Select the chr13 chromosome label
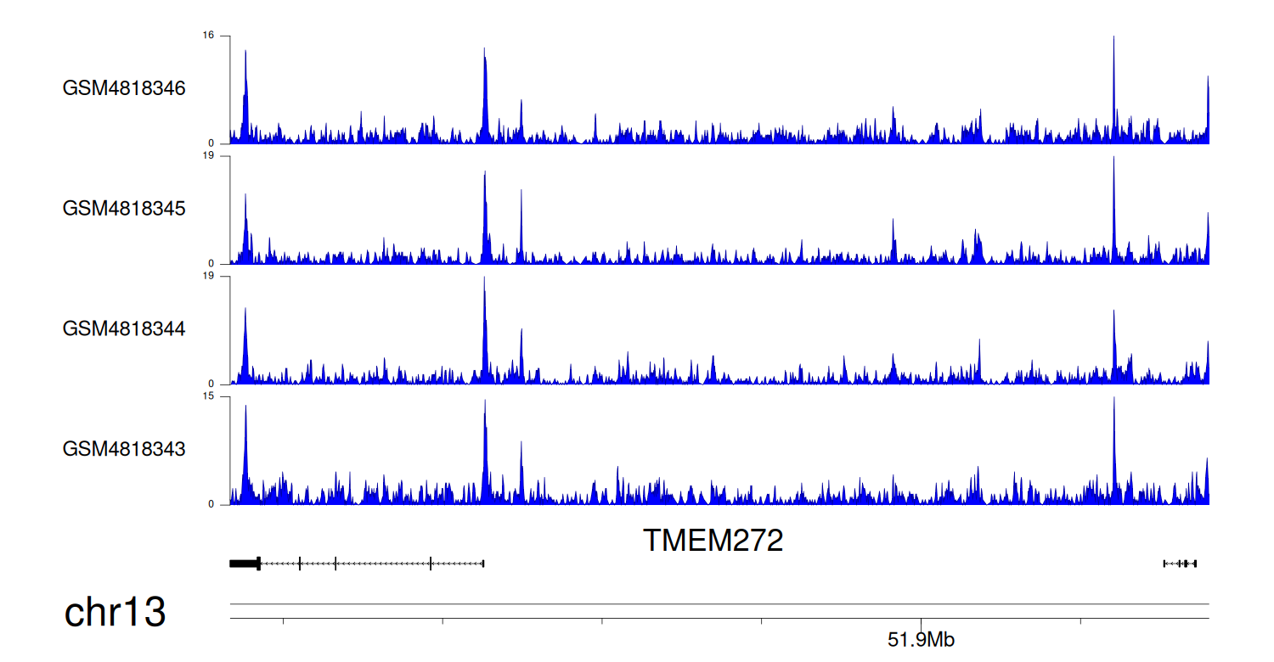1274x662 pixels. tap(115, 613)
